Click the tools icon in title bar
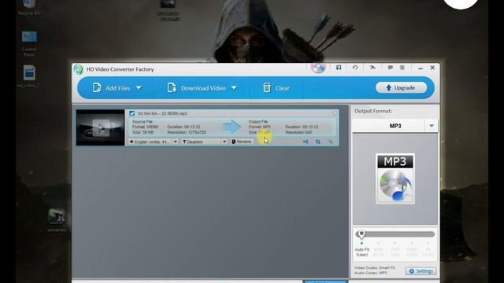This screenshot has height=283, width=504. coord(372,68)
